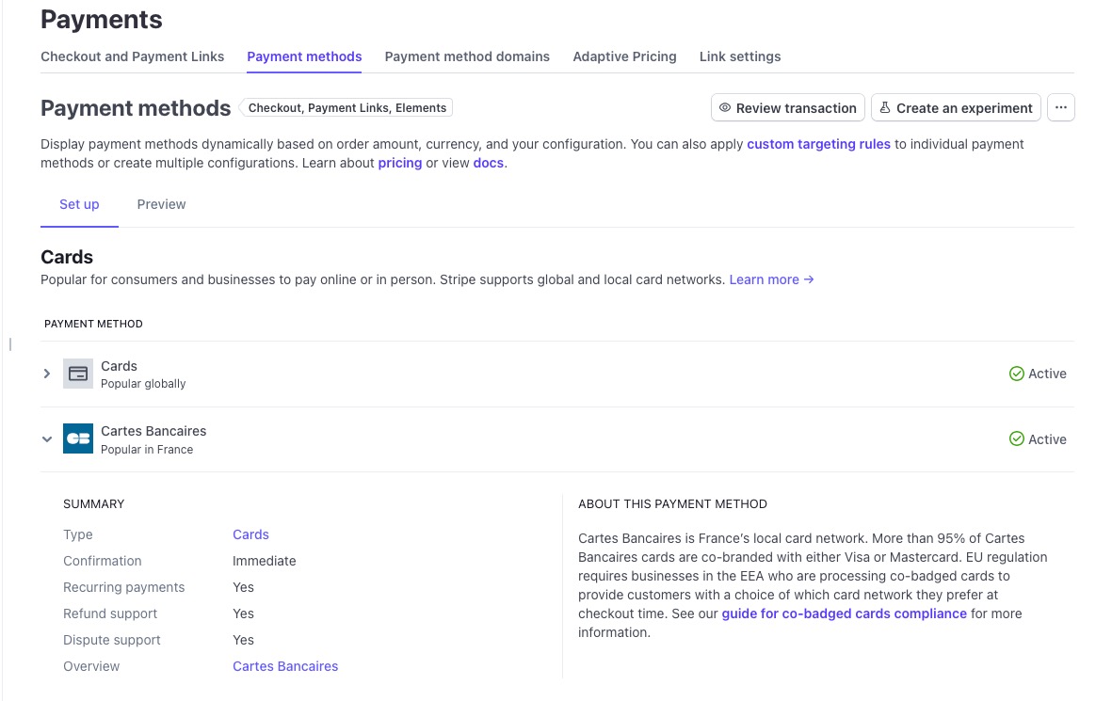Click the Create an experiment button

tap(956, 107)
